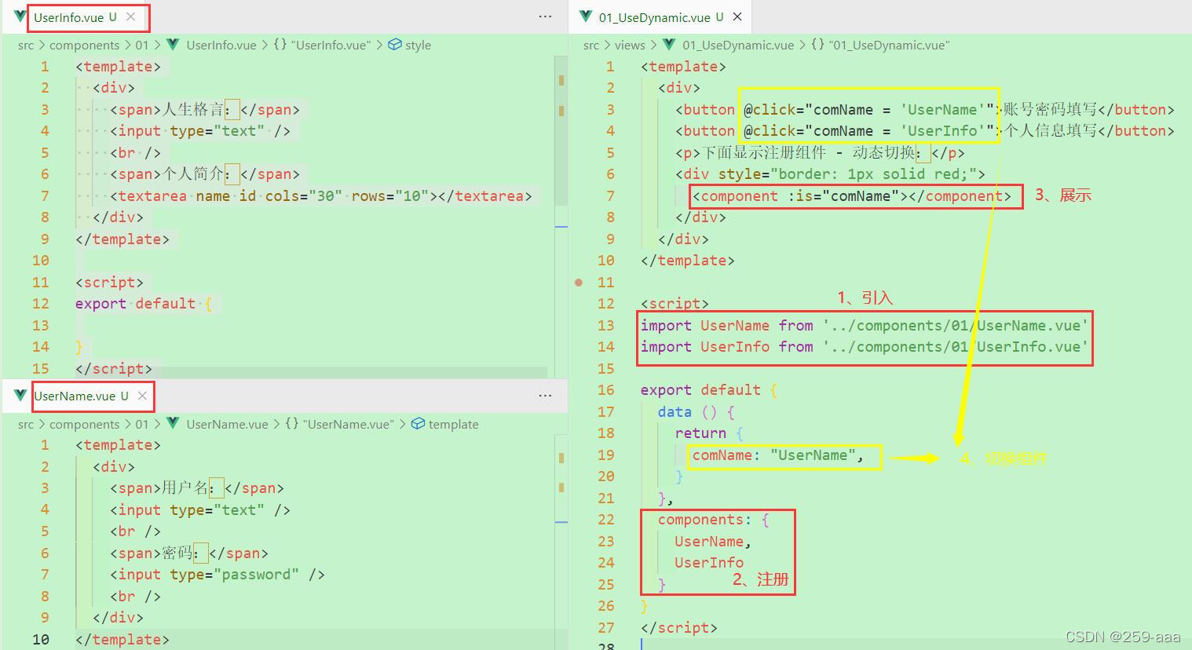Image resolution: width=1192 pixels, height=650 pixels.
Task: Click 'src' breadcrumb in UserInfo.vue editor
Action: pyautogui.click(x=26, y=45)
